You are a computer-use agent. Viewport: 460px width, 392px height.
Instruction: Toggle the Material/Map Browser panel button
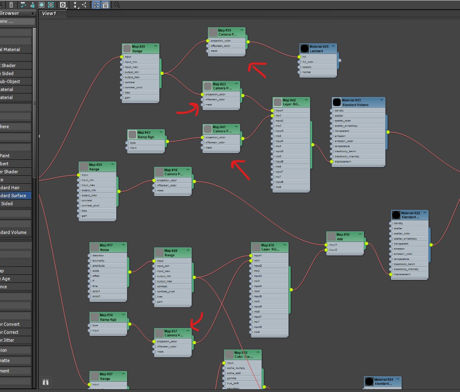click(96, 5)
